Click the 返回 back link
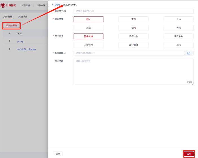The width and height of the screenshot is (198, 158). [57, 5]
